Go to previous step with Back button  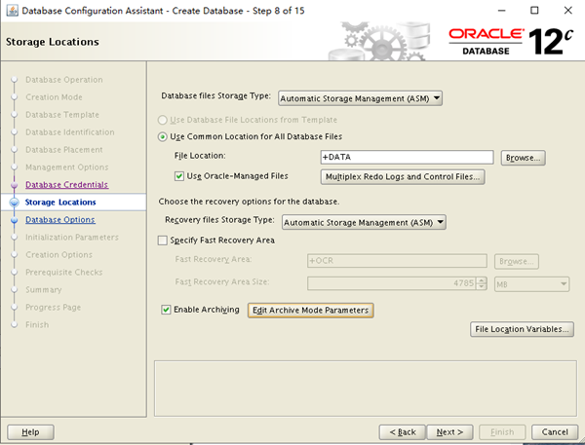point(402,432)
